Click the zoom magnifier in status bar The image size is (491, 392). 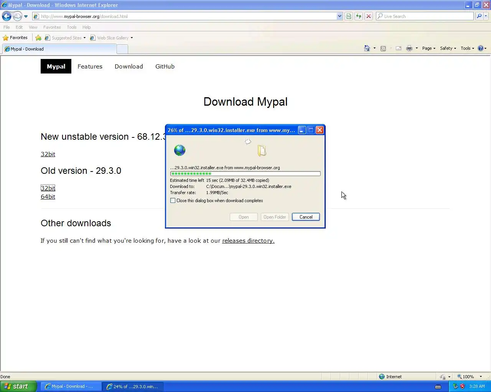click(459, 376)
